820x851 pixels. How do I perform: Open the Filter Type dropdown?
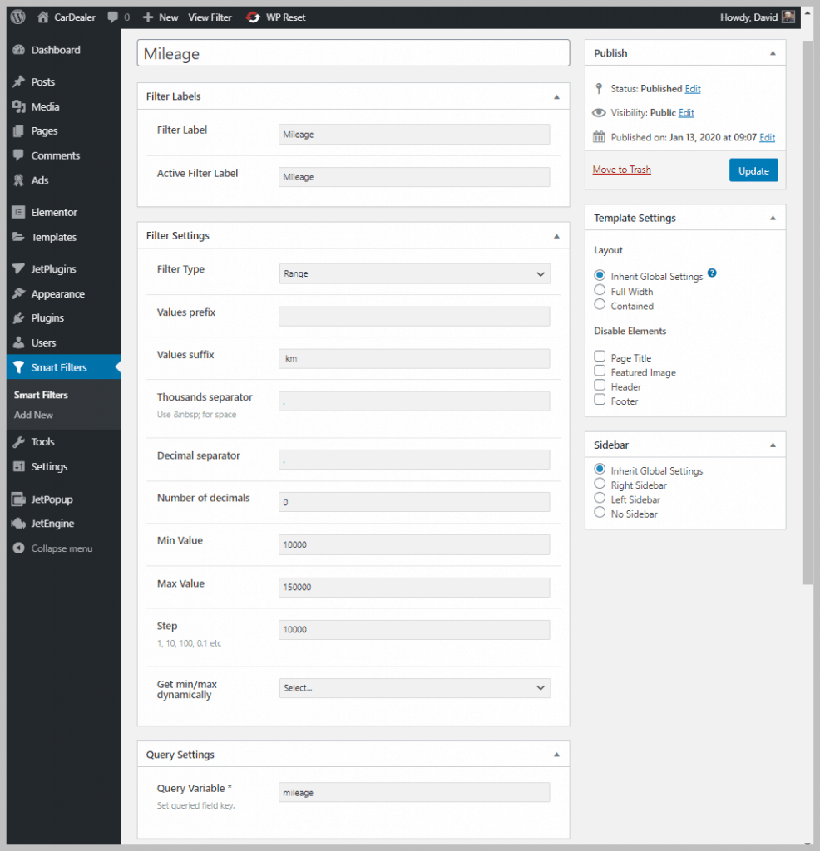point(414,273)
